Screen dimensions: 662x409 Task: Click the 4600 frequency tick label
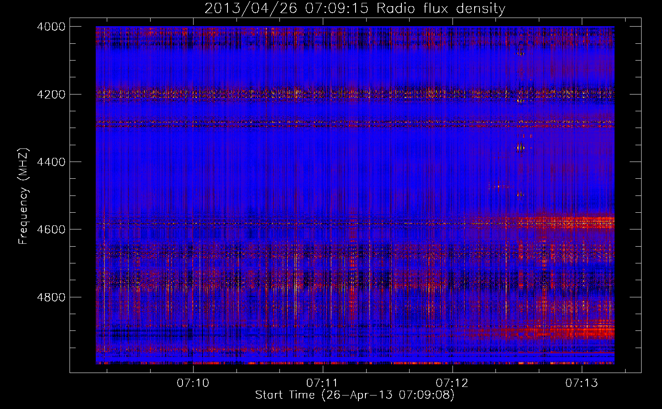(x=51, y=229)
